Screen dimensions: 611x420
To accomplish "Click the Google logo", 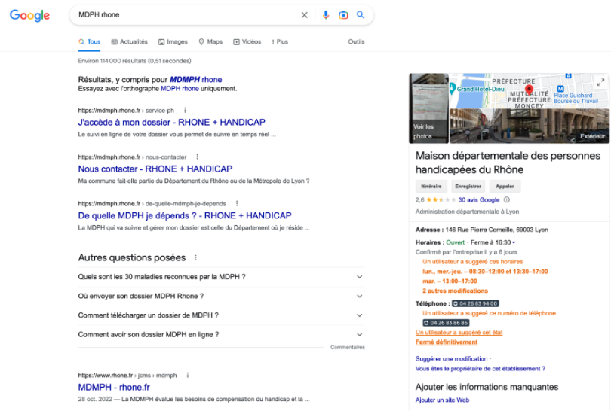I will [29, 15].
